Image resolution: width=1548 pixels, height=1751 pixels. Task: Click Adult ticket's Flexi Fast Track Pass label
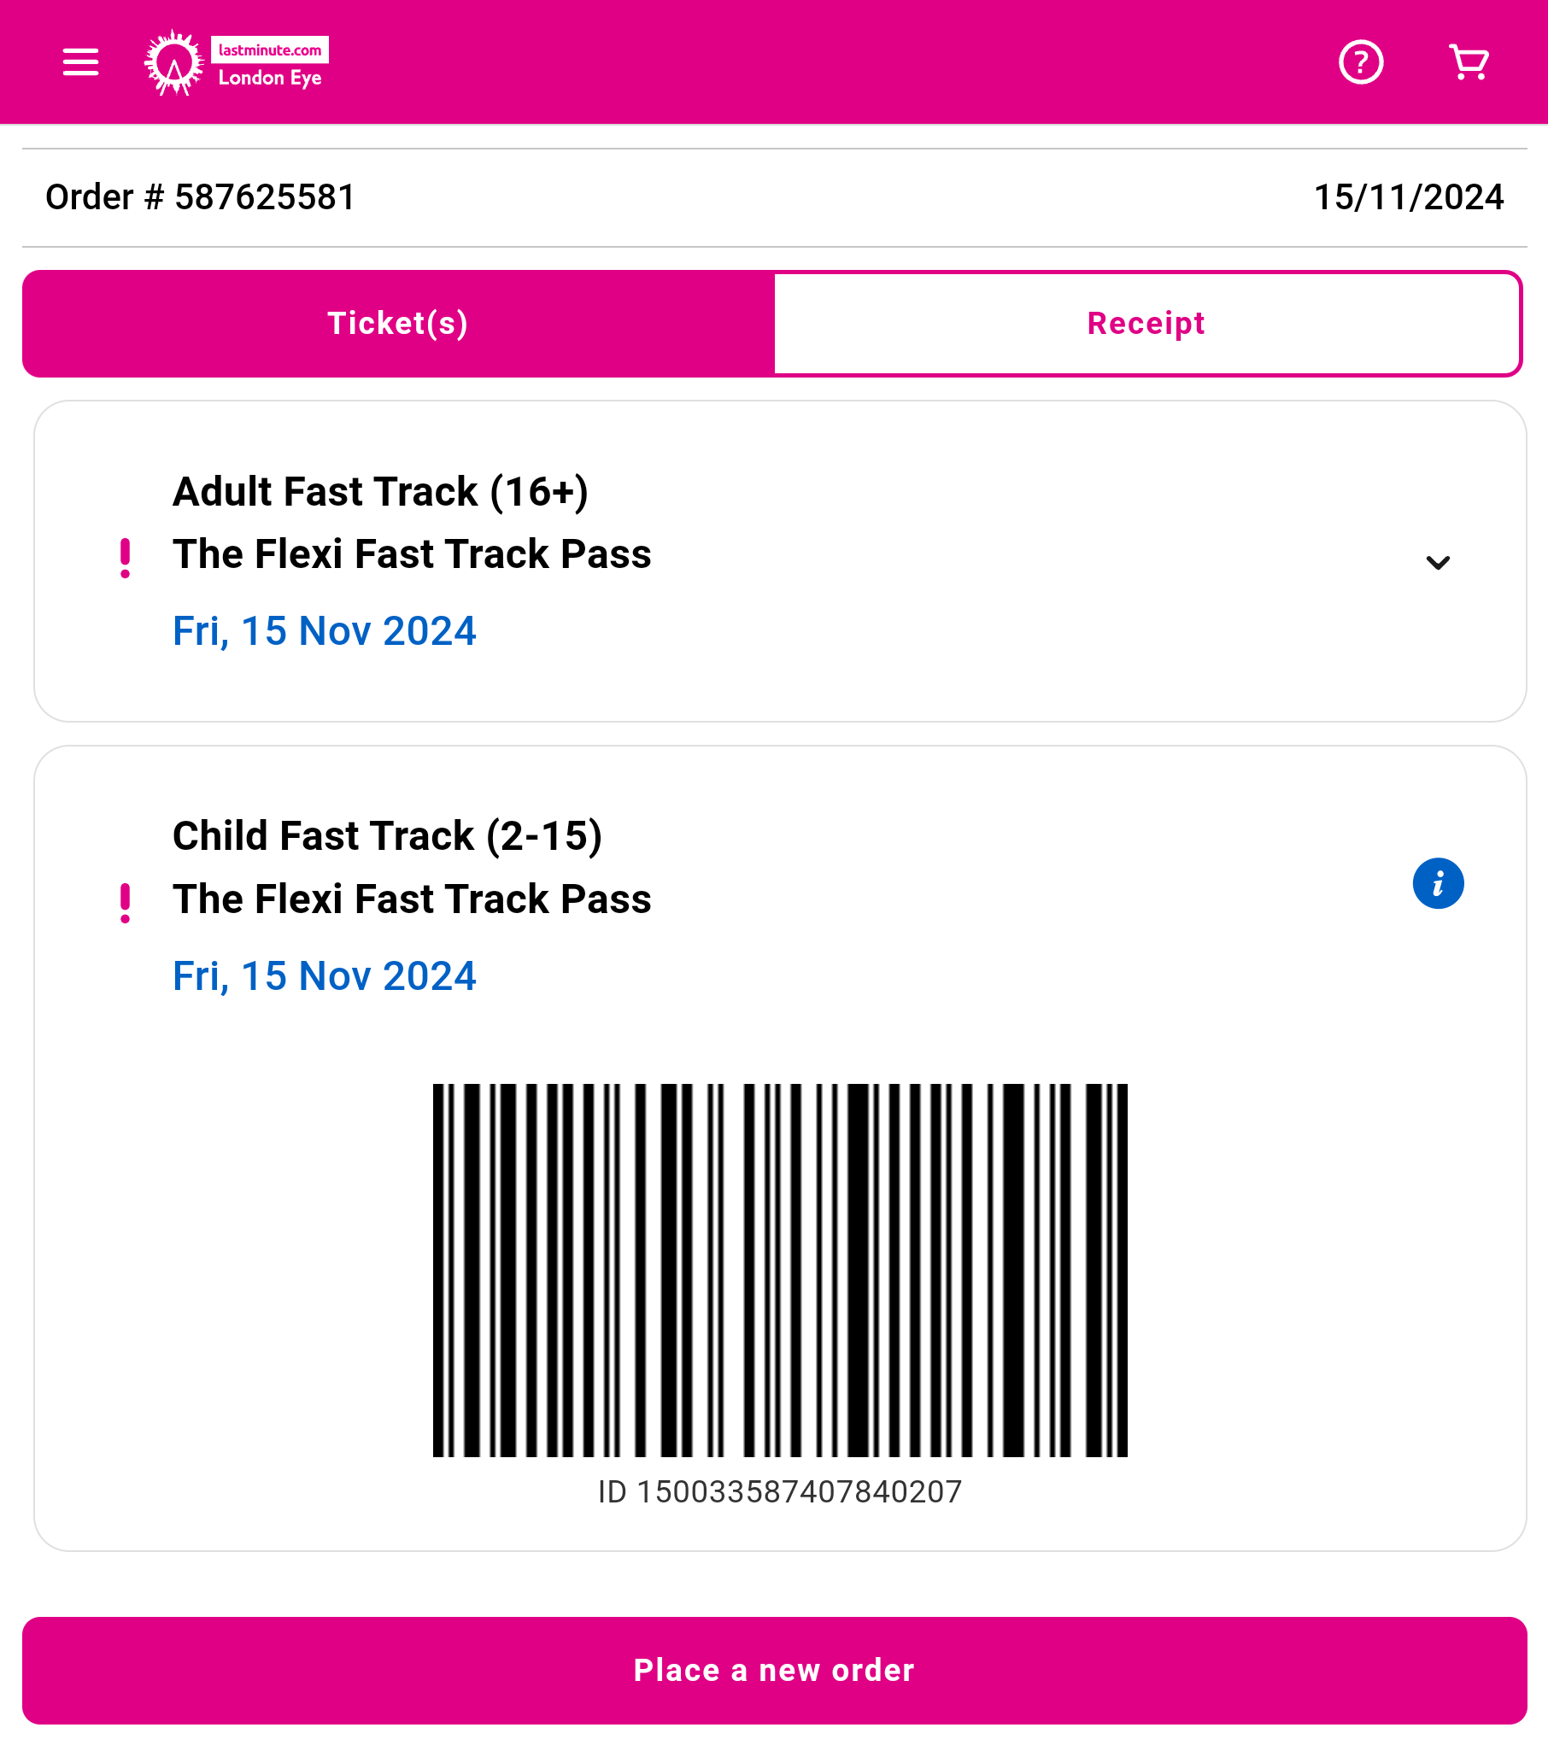click(x=411, y=554)
